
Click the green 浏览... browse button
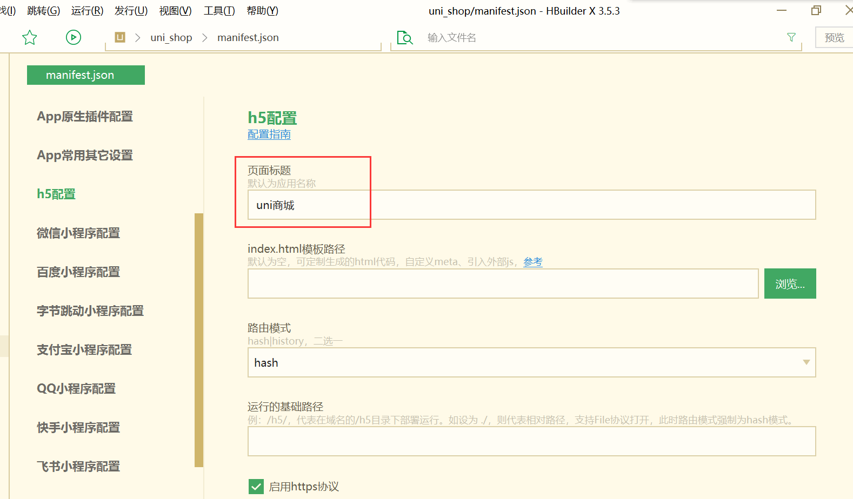pyautogui.click(x=790, y=284)
